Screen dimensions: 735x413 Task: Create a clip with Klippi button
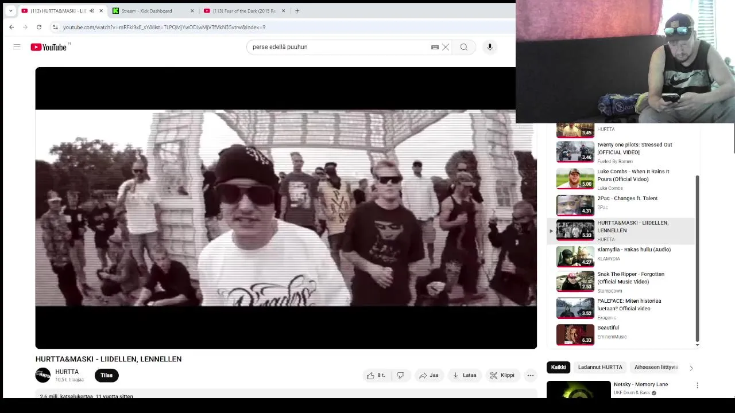point(502,375)
